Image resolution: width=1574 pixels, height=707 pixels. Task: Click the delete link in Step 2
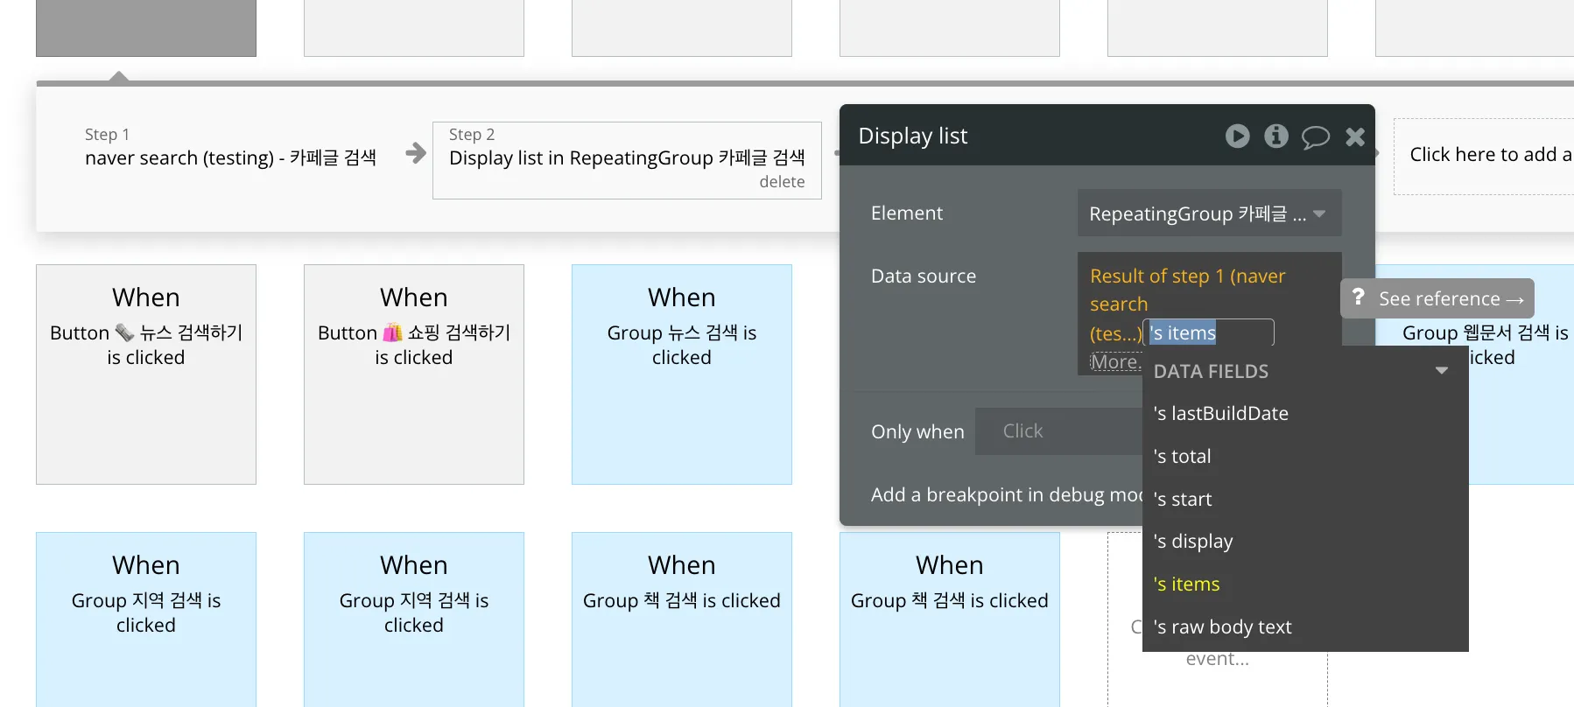coord(782,182)
